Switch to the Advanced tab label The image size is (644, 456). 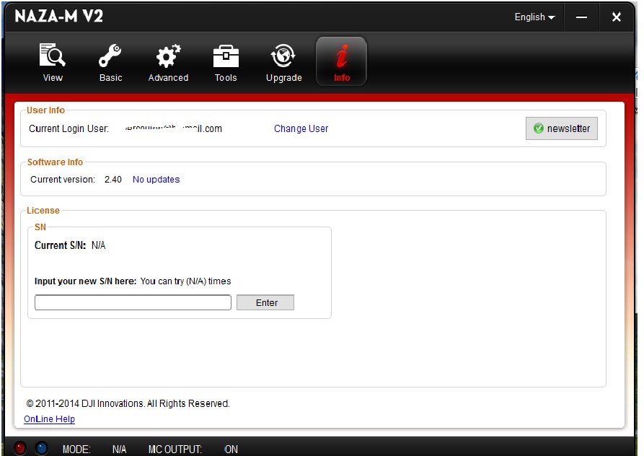(169, 78)
